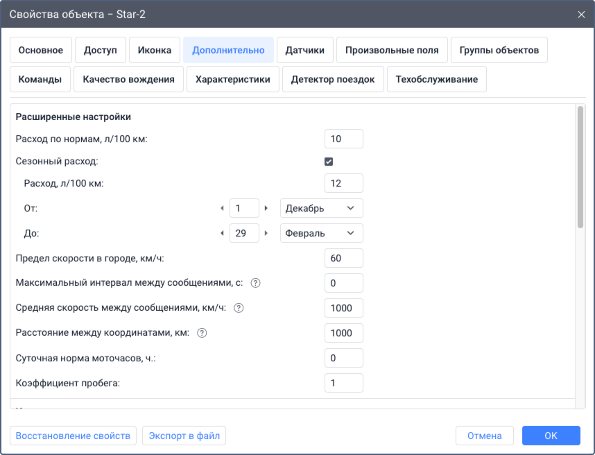Click help icon next to Максимальный интервал между сообщениями
The height and width of the screenshot is (455, 595).
(256, 283)
